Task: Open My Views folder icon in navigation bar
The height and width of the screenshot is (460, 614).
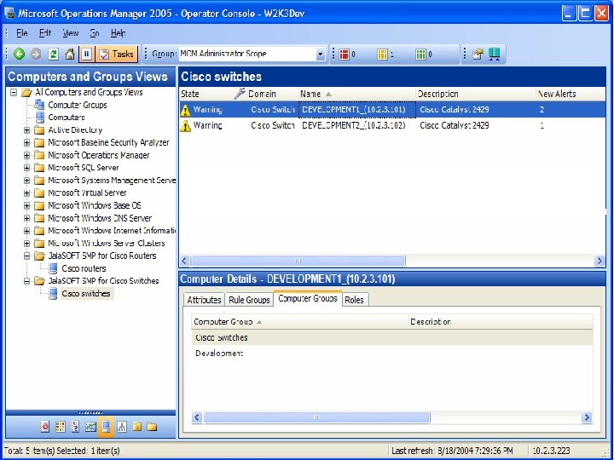Action: point(137,427)
